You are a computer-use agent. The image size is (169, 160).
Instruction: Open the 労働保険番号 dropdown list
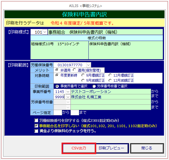(88, 65)
